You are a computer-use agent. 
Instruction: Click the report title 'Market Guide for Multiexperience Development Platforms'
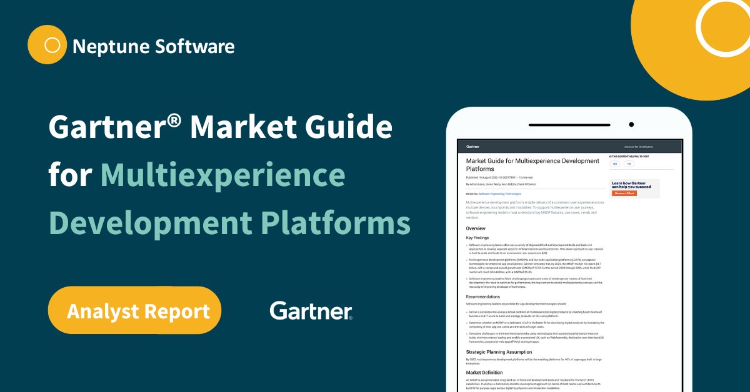click(x=532, y=165)
